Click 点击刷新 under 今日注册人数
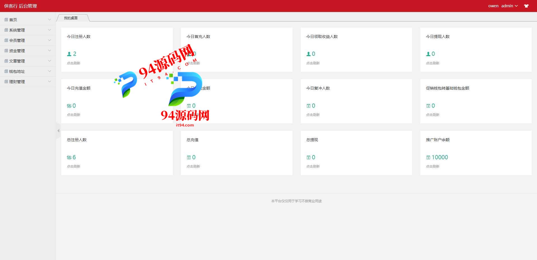This screenshot has height=260, width=537. click(x=74, y=63)
